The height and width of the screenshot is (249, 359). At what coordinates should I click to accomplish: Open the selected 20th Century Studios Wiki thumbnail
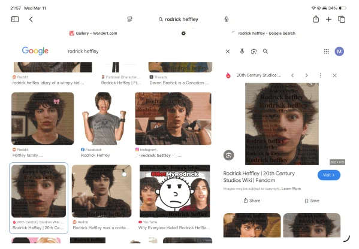[x=39, y=191]
